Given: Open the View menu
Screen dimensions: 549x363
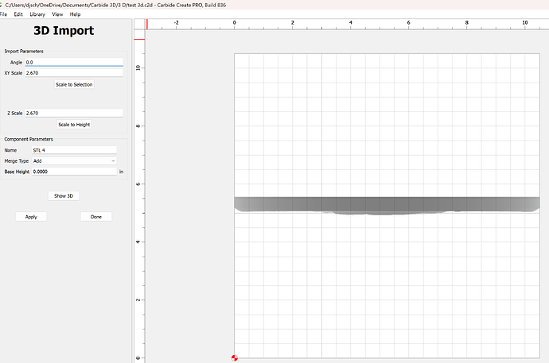Looking at the screenshot, I should 57,14.
